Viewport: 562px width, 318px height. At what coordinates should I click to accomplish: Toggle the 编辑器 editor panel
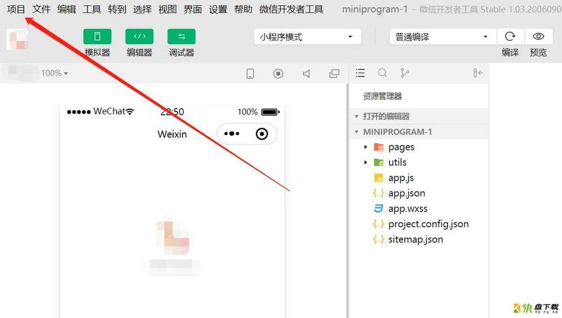click(x=140, y=37)
